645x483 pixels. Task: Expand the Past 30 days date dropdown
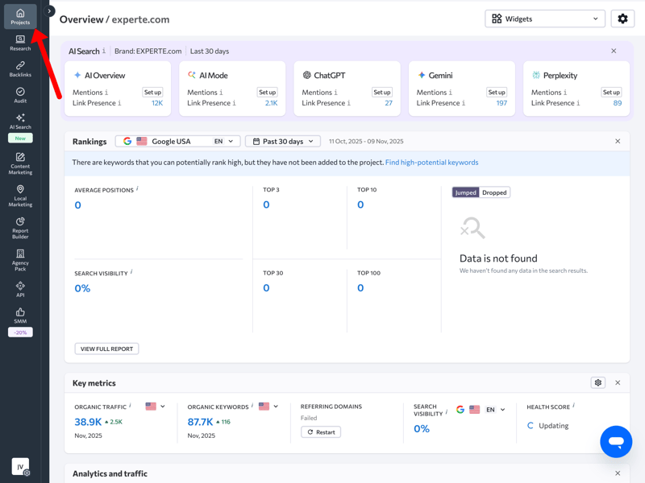pyautogui.click(x=283, y=141)
